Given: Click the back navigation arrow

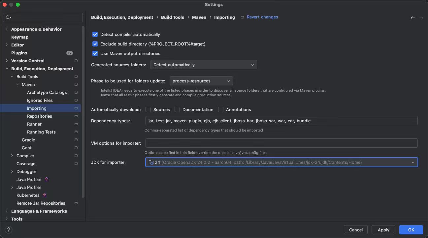Looking at the screenshot, I should coord(412,18).
